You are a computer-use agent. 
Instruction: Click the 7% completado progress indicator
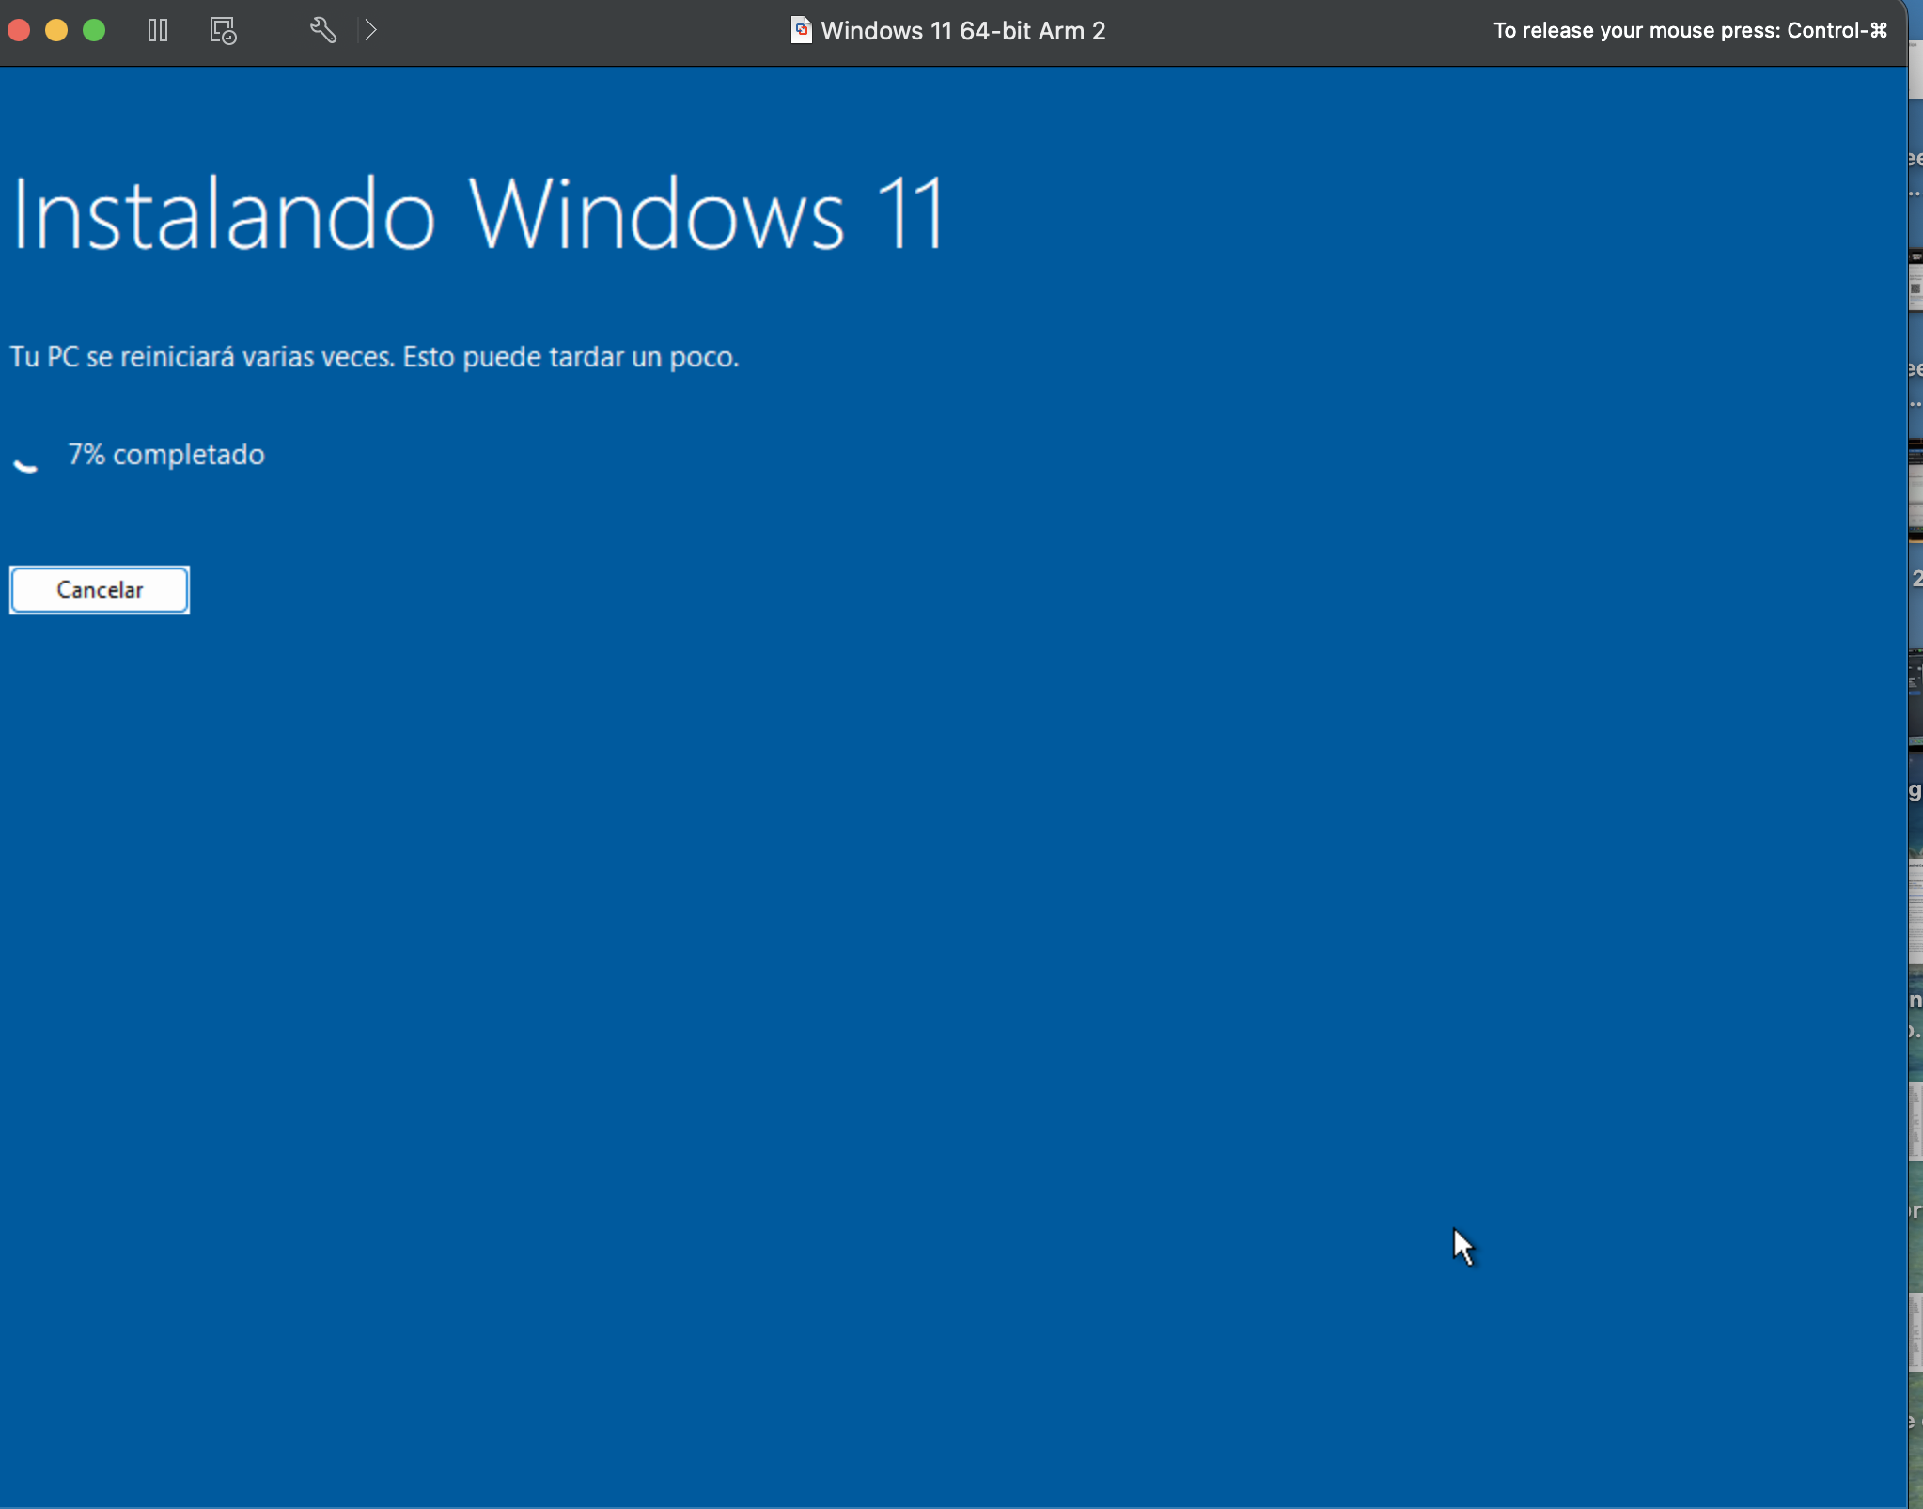[165, 455]
